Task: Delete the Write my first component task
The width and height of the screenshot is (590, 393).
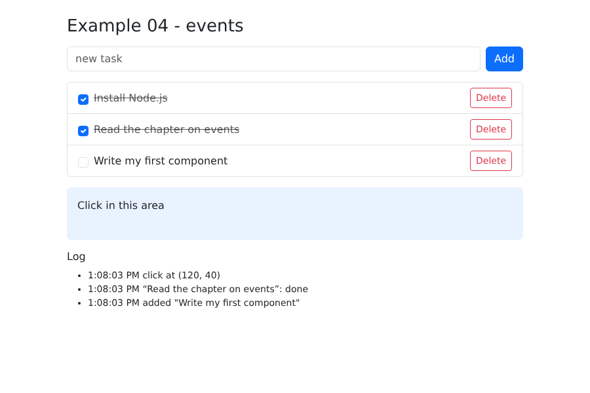Action: point(490,160)
